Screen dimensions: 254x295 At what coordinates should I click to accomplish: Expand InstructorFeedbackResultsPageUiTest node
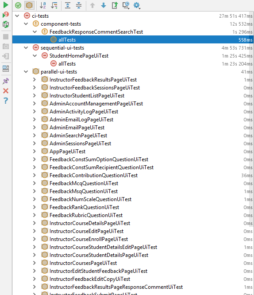coord(35,80)
